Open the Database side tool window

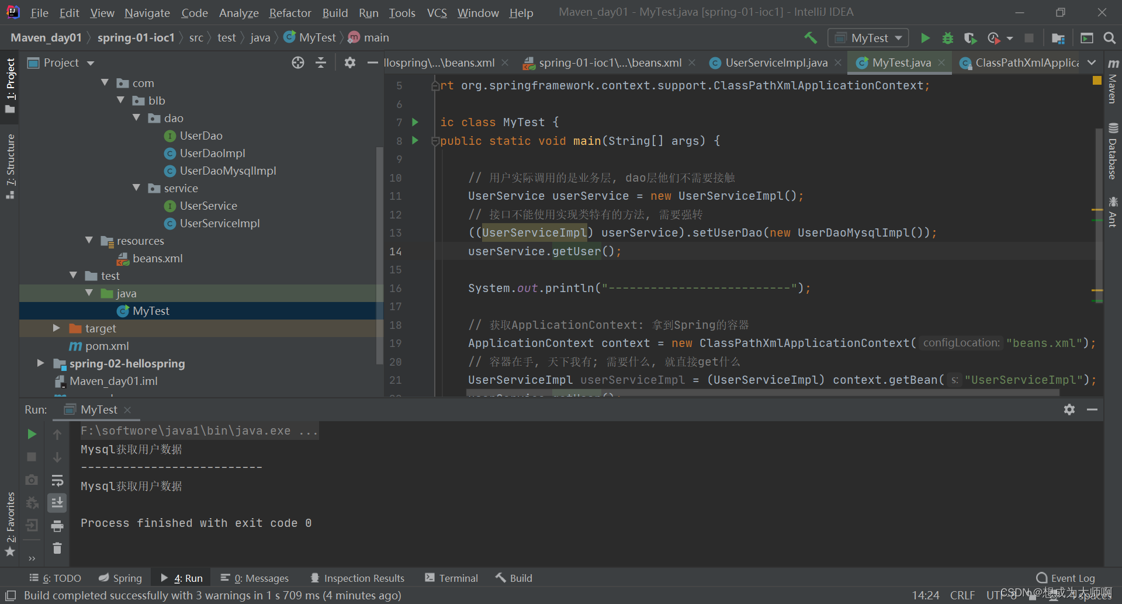click(1113, 151)
